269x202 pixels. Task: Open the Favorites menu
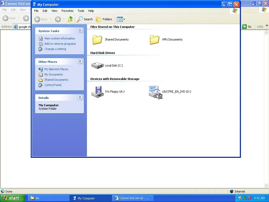[68, 11]
